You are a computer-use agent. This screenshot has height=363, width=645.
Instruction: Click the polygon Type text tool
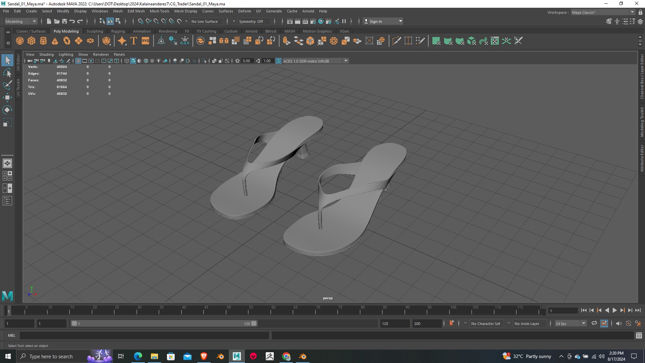pos(134,41)
